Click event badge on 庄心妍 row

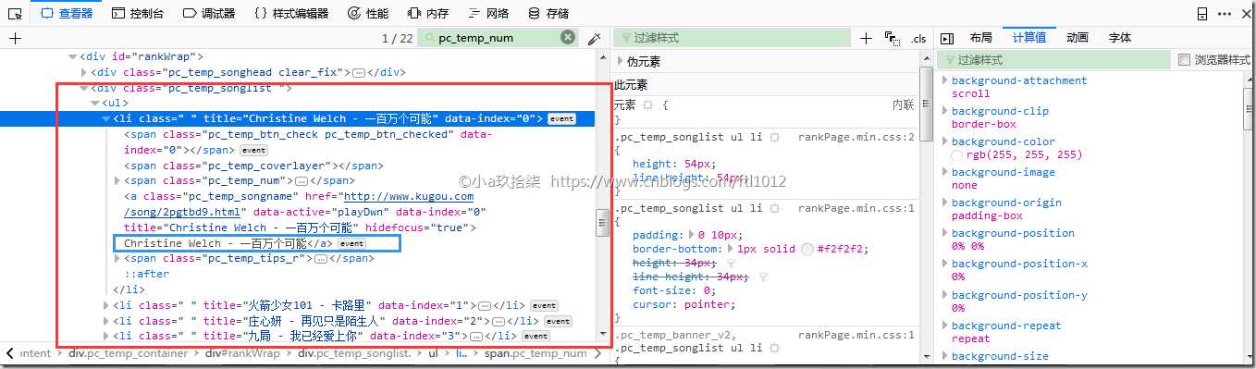click(x=558, y=321)
